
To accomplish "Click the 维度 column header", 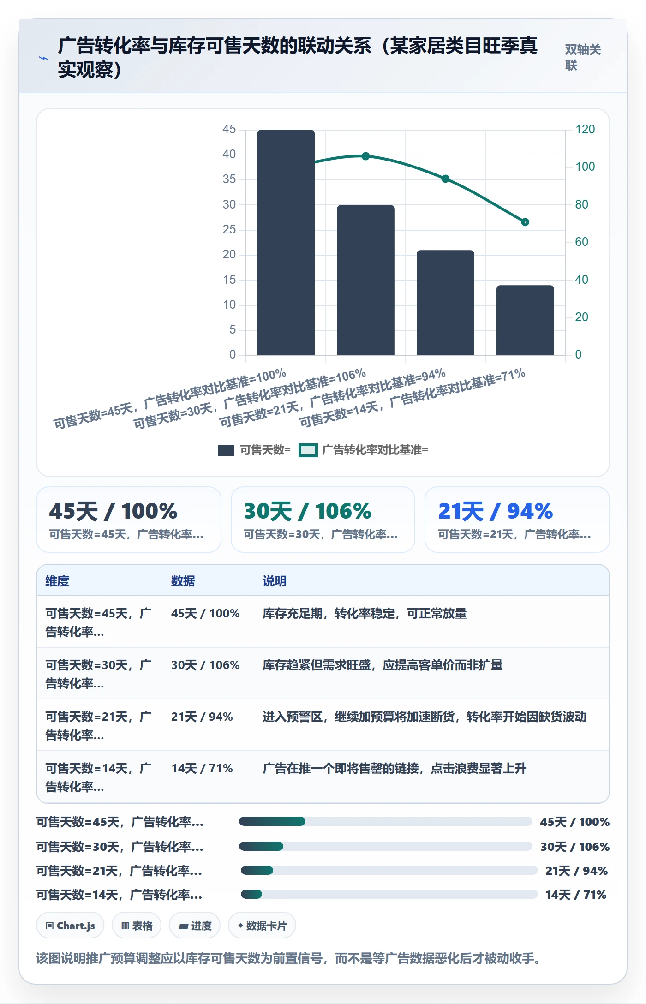I will (57, 581).
